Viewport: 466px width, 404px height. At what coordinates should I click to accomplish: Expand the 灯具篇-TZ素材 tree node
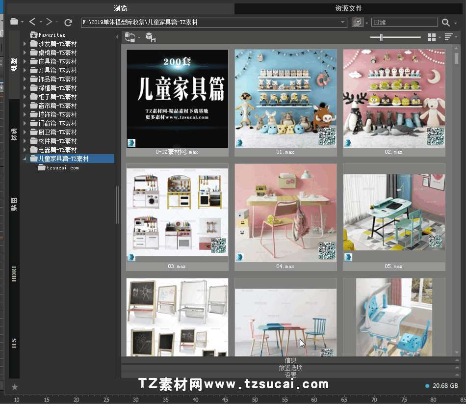click(25, 70)
